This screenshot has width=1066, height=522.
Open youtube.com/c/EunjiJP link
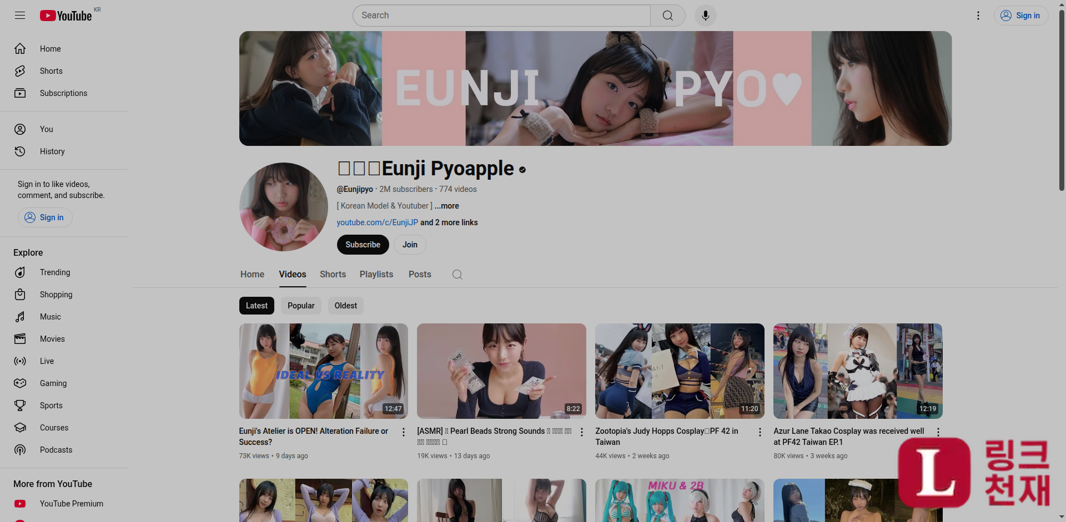(378, 222)
